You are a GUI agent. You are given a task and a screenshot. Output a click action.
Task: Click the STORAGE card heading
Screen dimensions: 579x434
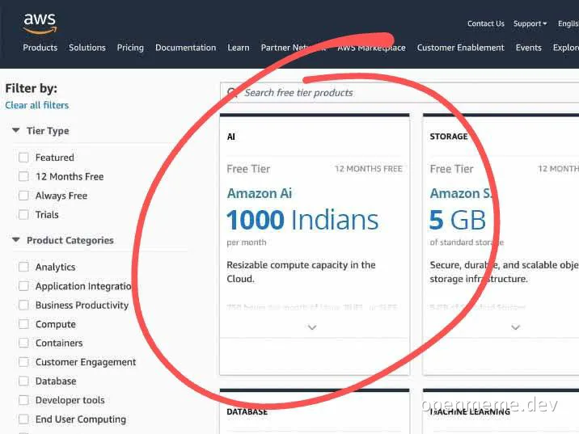[449, 137]
